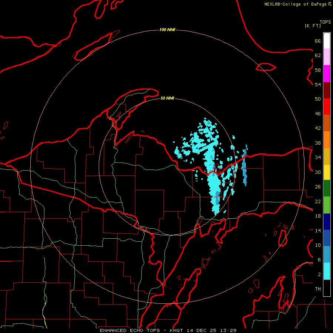
Task: Click the "18" legend value
Action: [318, 216]
